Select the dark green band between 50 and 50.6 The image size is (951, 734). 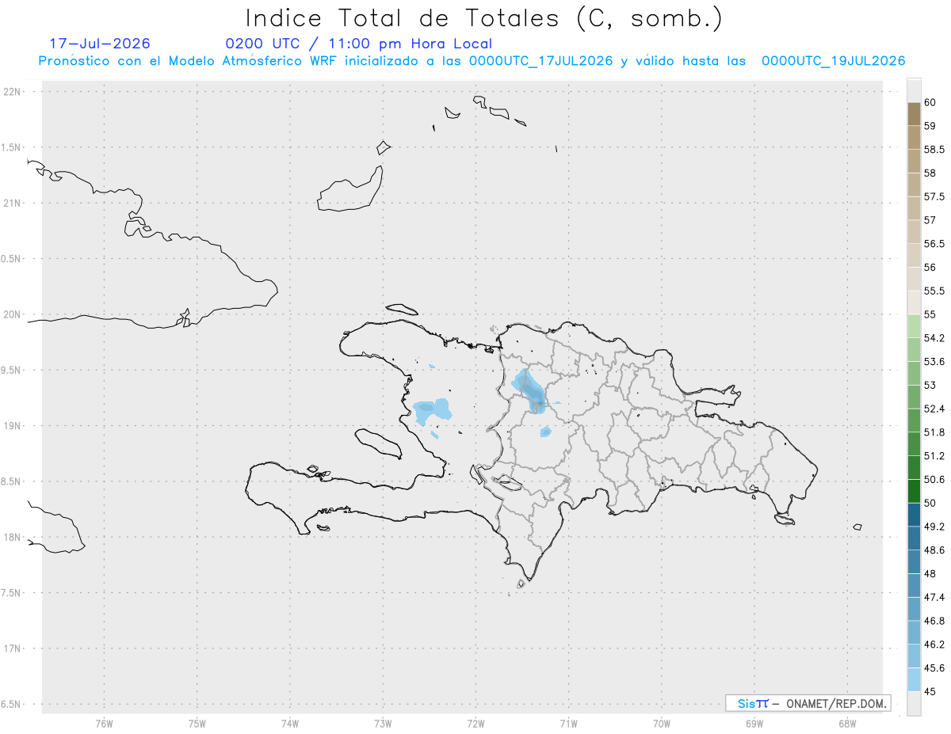914,491
